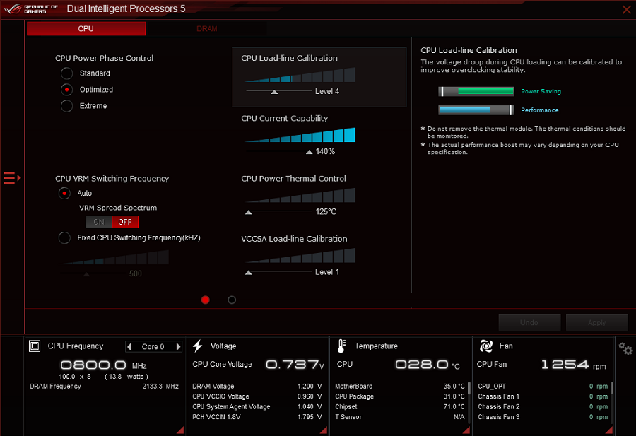Click the Voltage lightning bolt icon

click(198, 346)
